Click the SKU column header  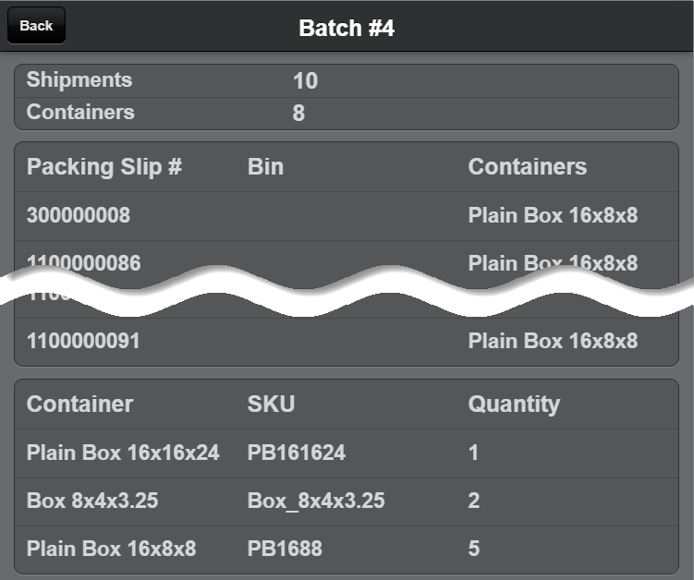pos(271,405)
